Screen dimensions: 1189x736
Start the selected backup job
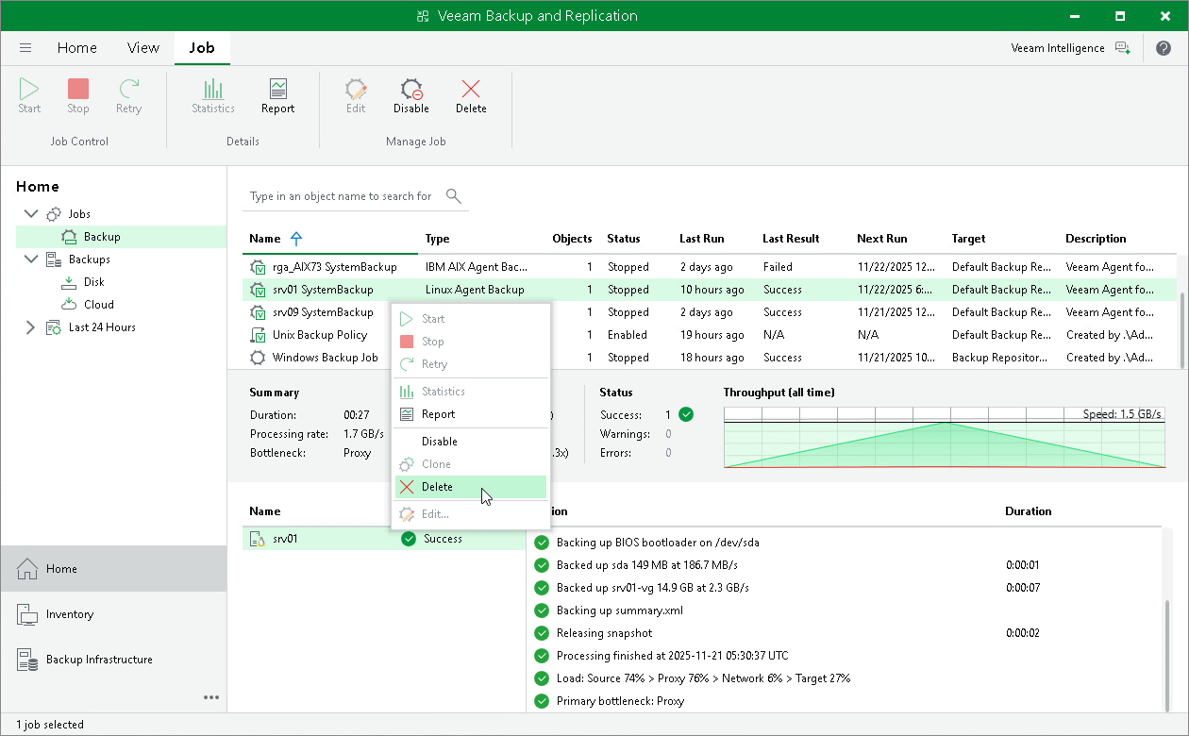[28, 94]
